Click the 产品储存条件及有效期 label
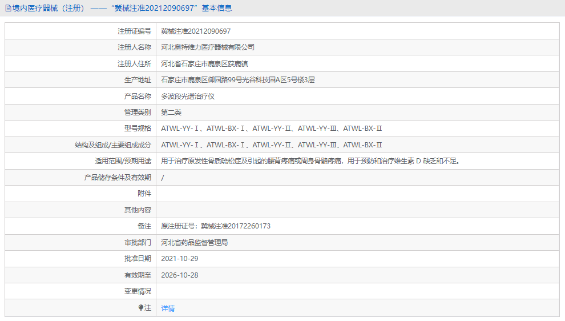This screenshot has width=565, height=321. tap(118, 178)
